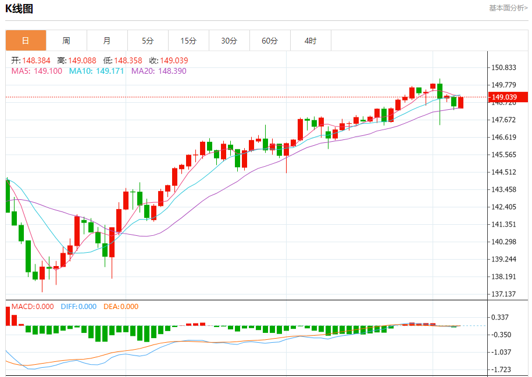Screen dimensions: 532x377
Task: Select the 4时 four-hour tab
Action: coord(310,41)
